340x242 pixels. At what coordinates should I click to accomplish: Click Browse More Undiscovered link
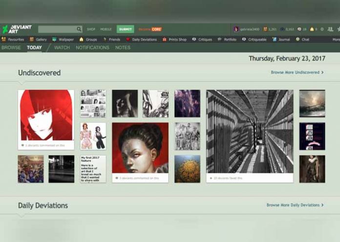pos(297,73)
